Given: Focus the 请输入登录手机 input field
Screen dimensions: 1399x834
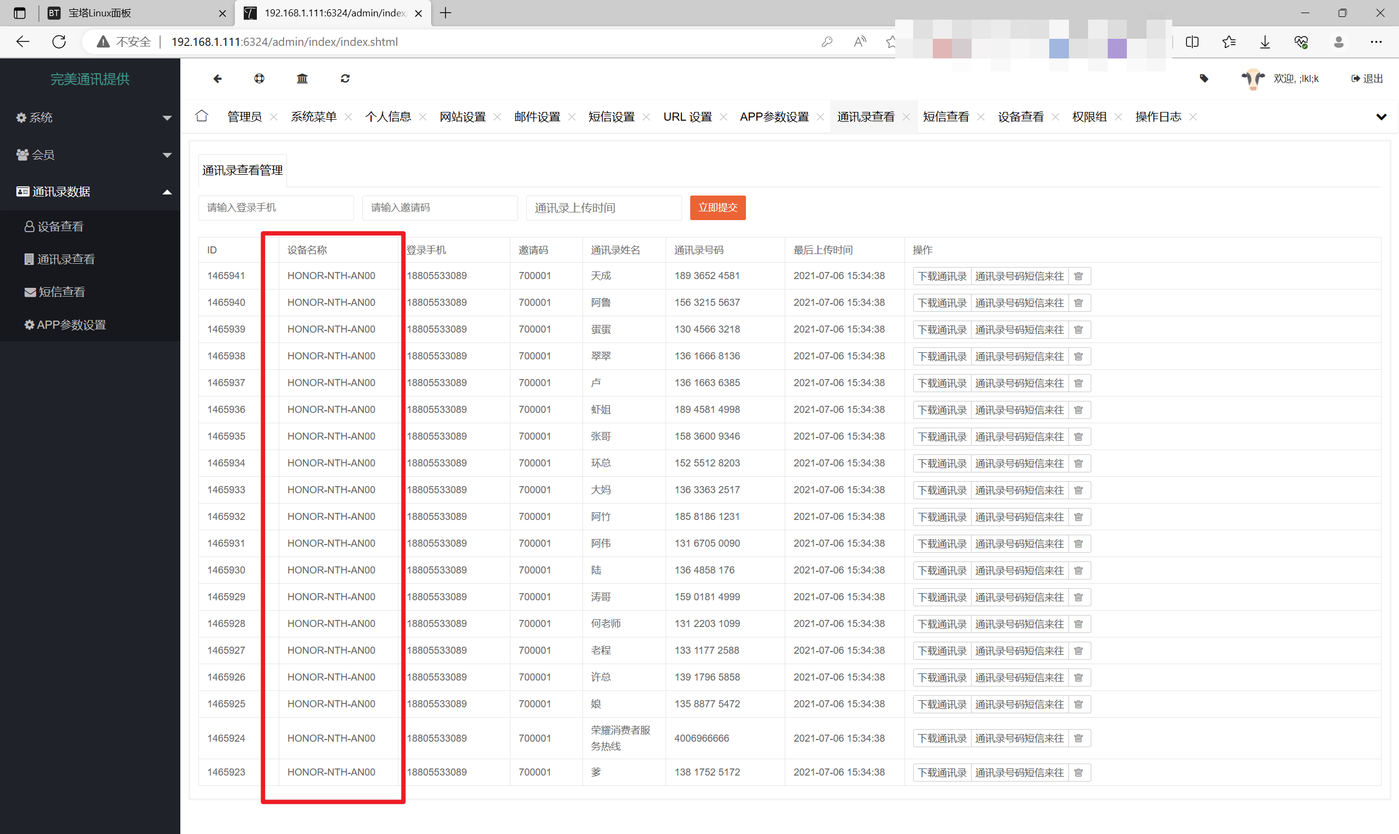Looking at the screenshot, I should click(x=276, y=208).
